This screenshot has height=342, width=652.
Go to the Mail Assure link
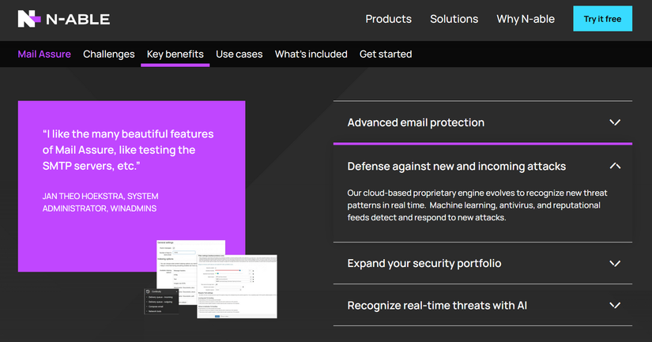tap(44, 54)
